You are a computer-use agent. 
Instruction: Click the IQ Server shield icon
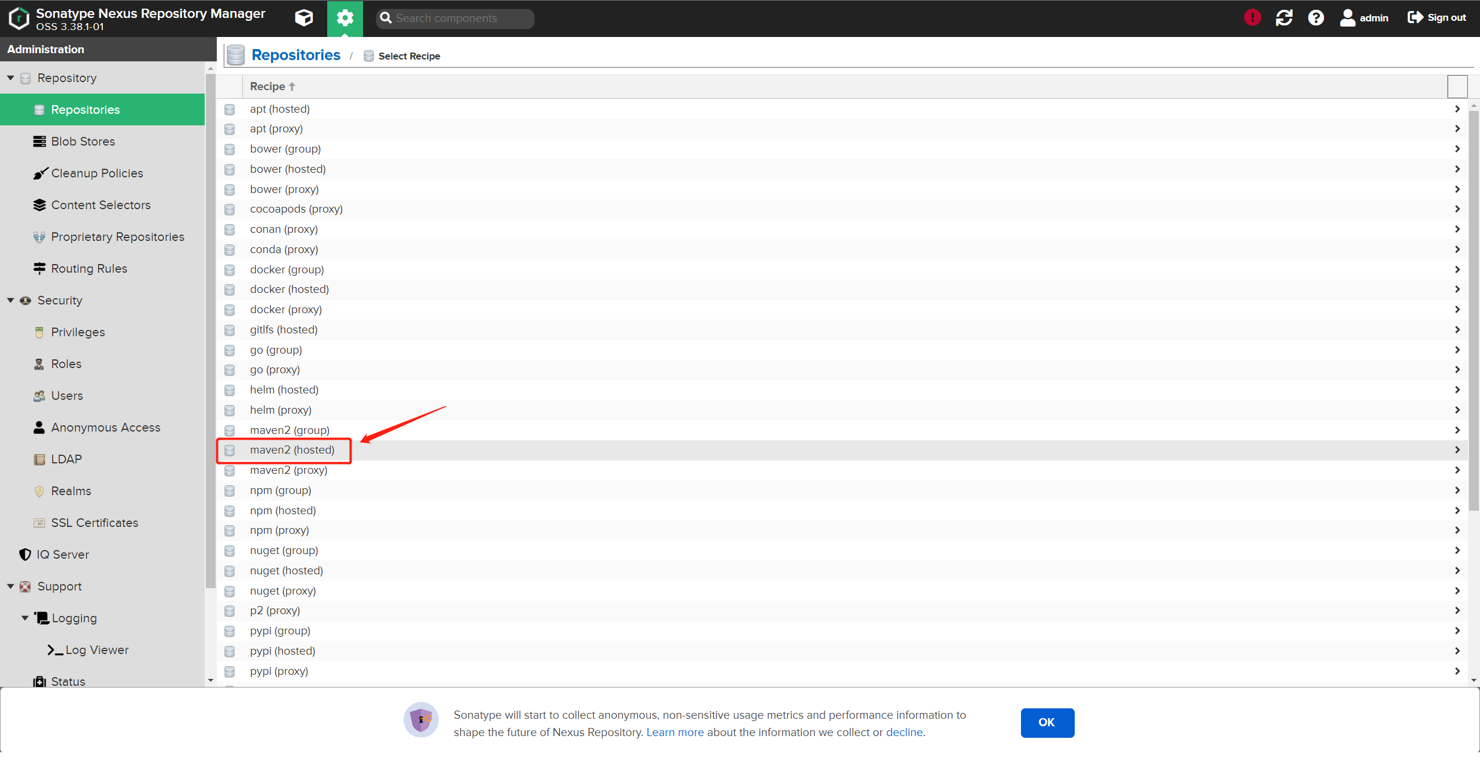pyautogui.click(x=25, y=555)
